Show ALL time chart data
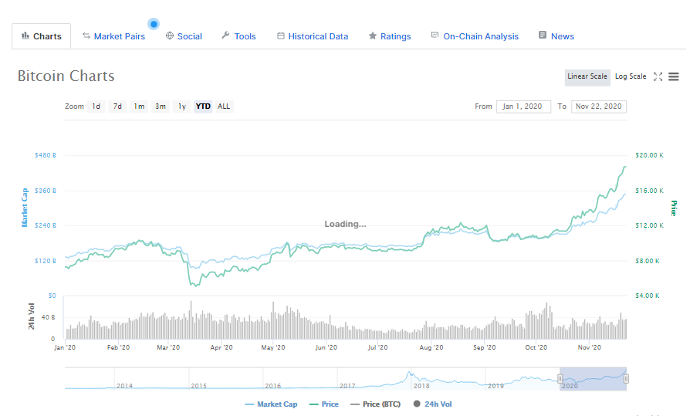Screen dimensions: 690x416 click(224, 107)
